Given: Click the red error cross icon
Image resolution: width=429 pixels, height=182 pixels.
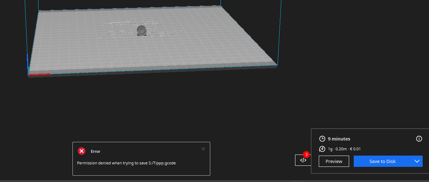Looking at the screenshot, I should pyautogui.click(x=82, y=151).
